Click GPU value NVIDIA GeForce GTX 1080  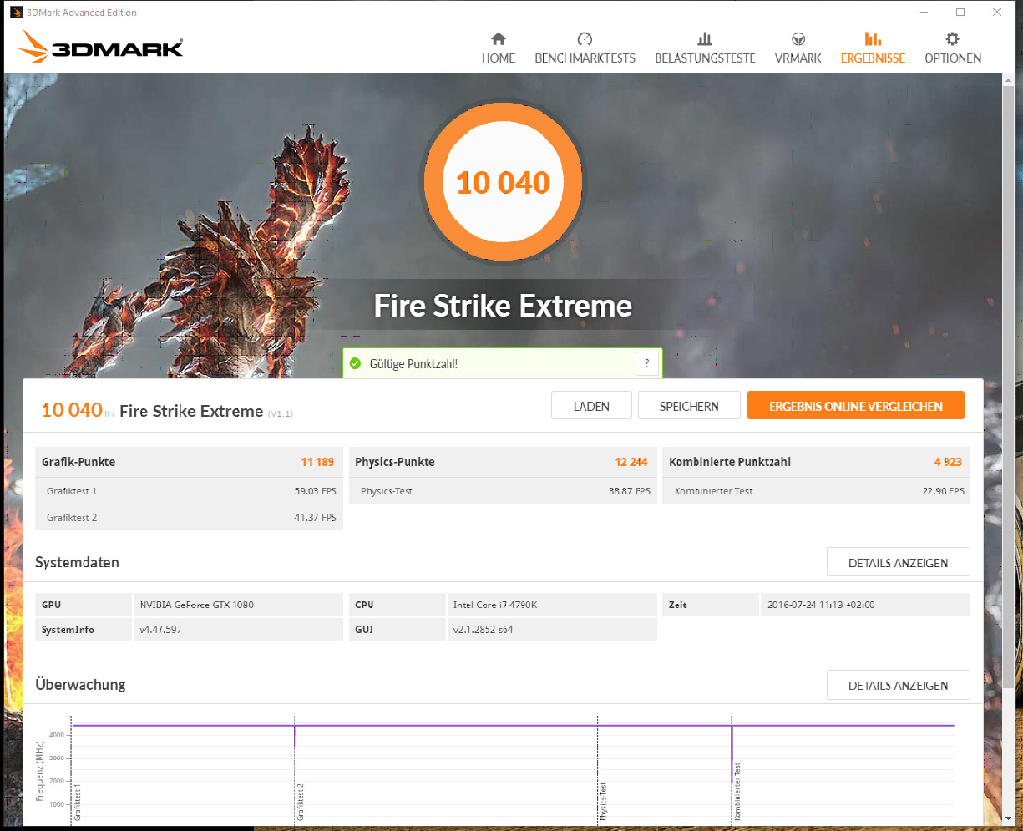[x=196, y=605]
